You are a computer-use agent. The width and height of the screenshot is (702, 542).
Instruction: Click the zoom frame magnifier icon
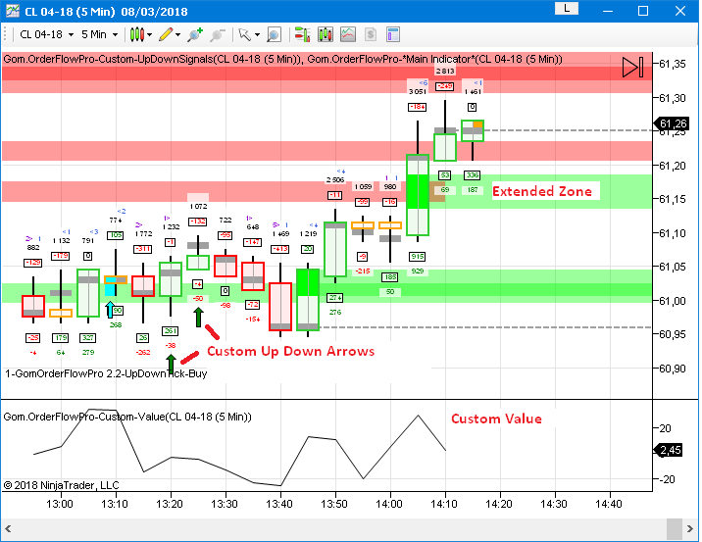click(x=274, y=34)
